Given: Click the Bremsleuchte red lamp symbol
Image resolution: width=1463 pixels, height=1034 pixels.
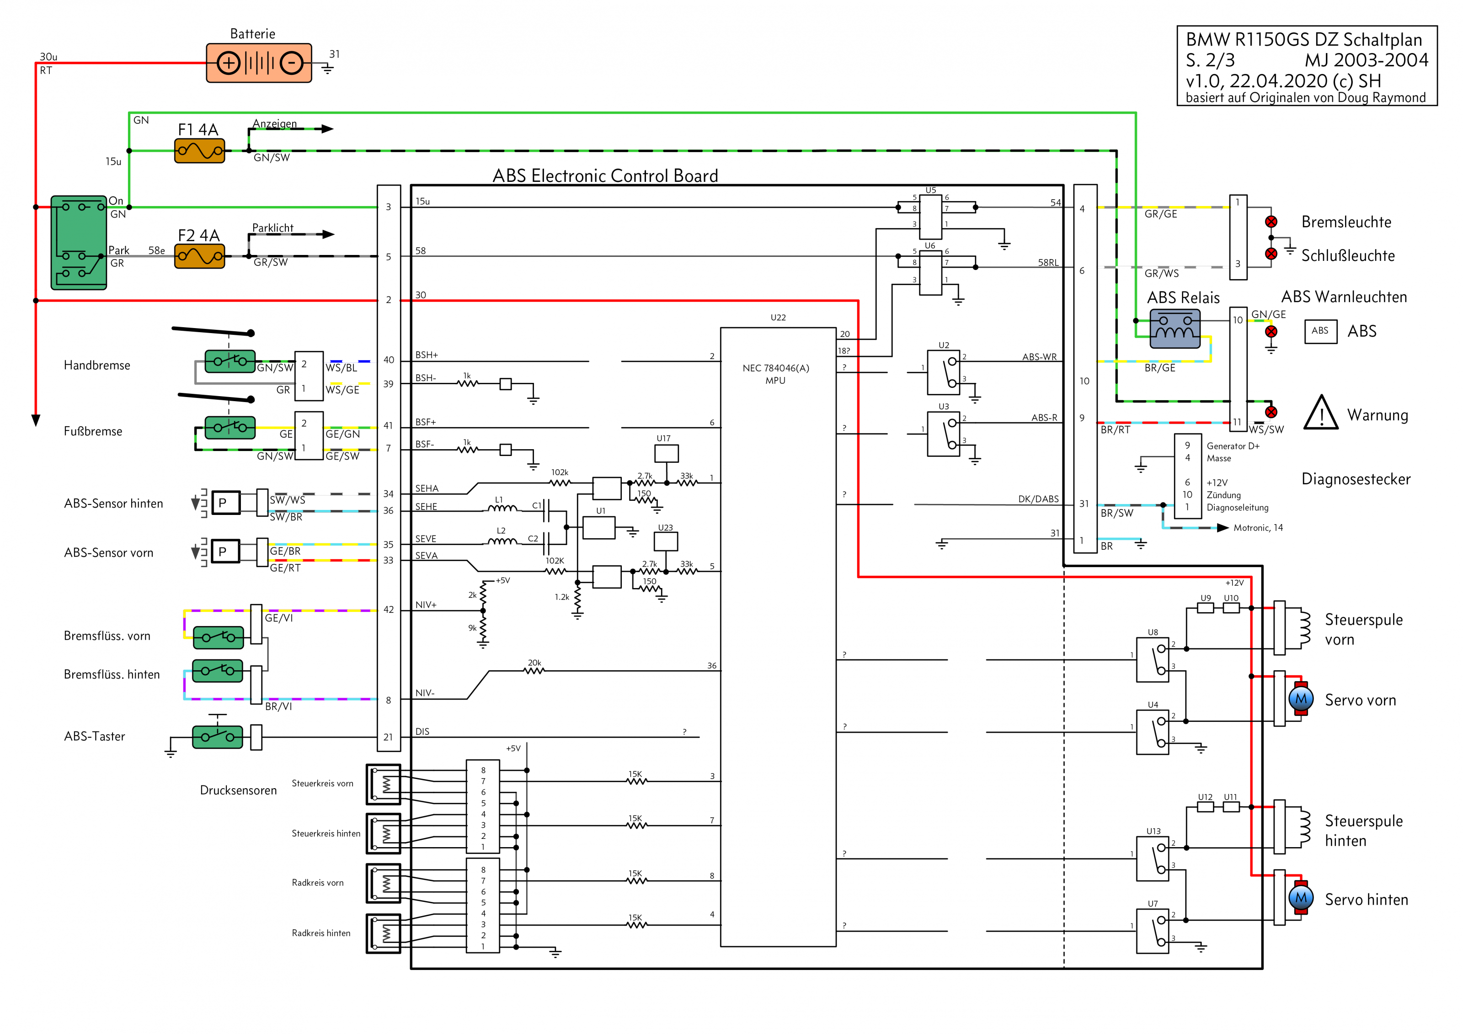Looking at the screenshot, I should (x=1271, y=222).
